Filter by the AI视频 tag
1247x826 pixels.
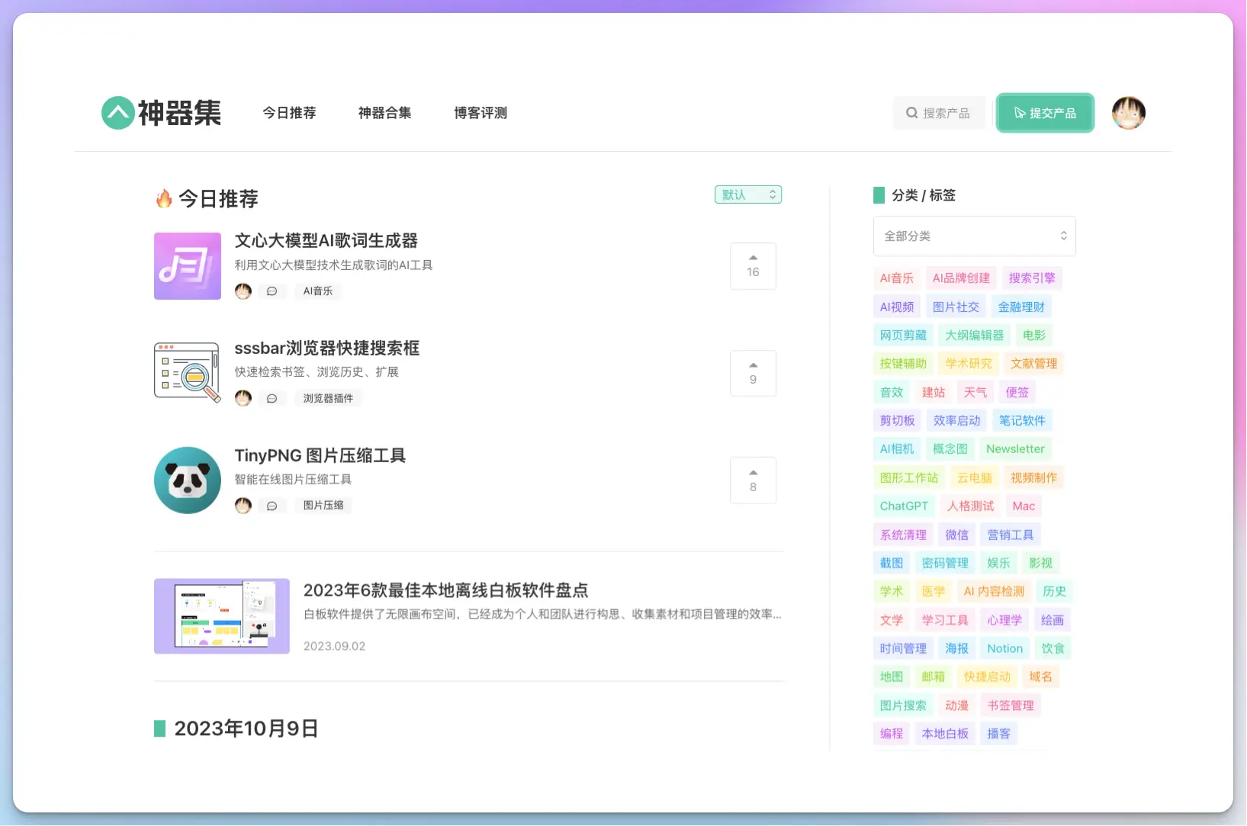(x=897, y=307)
